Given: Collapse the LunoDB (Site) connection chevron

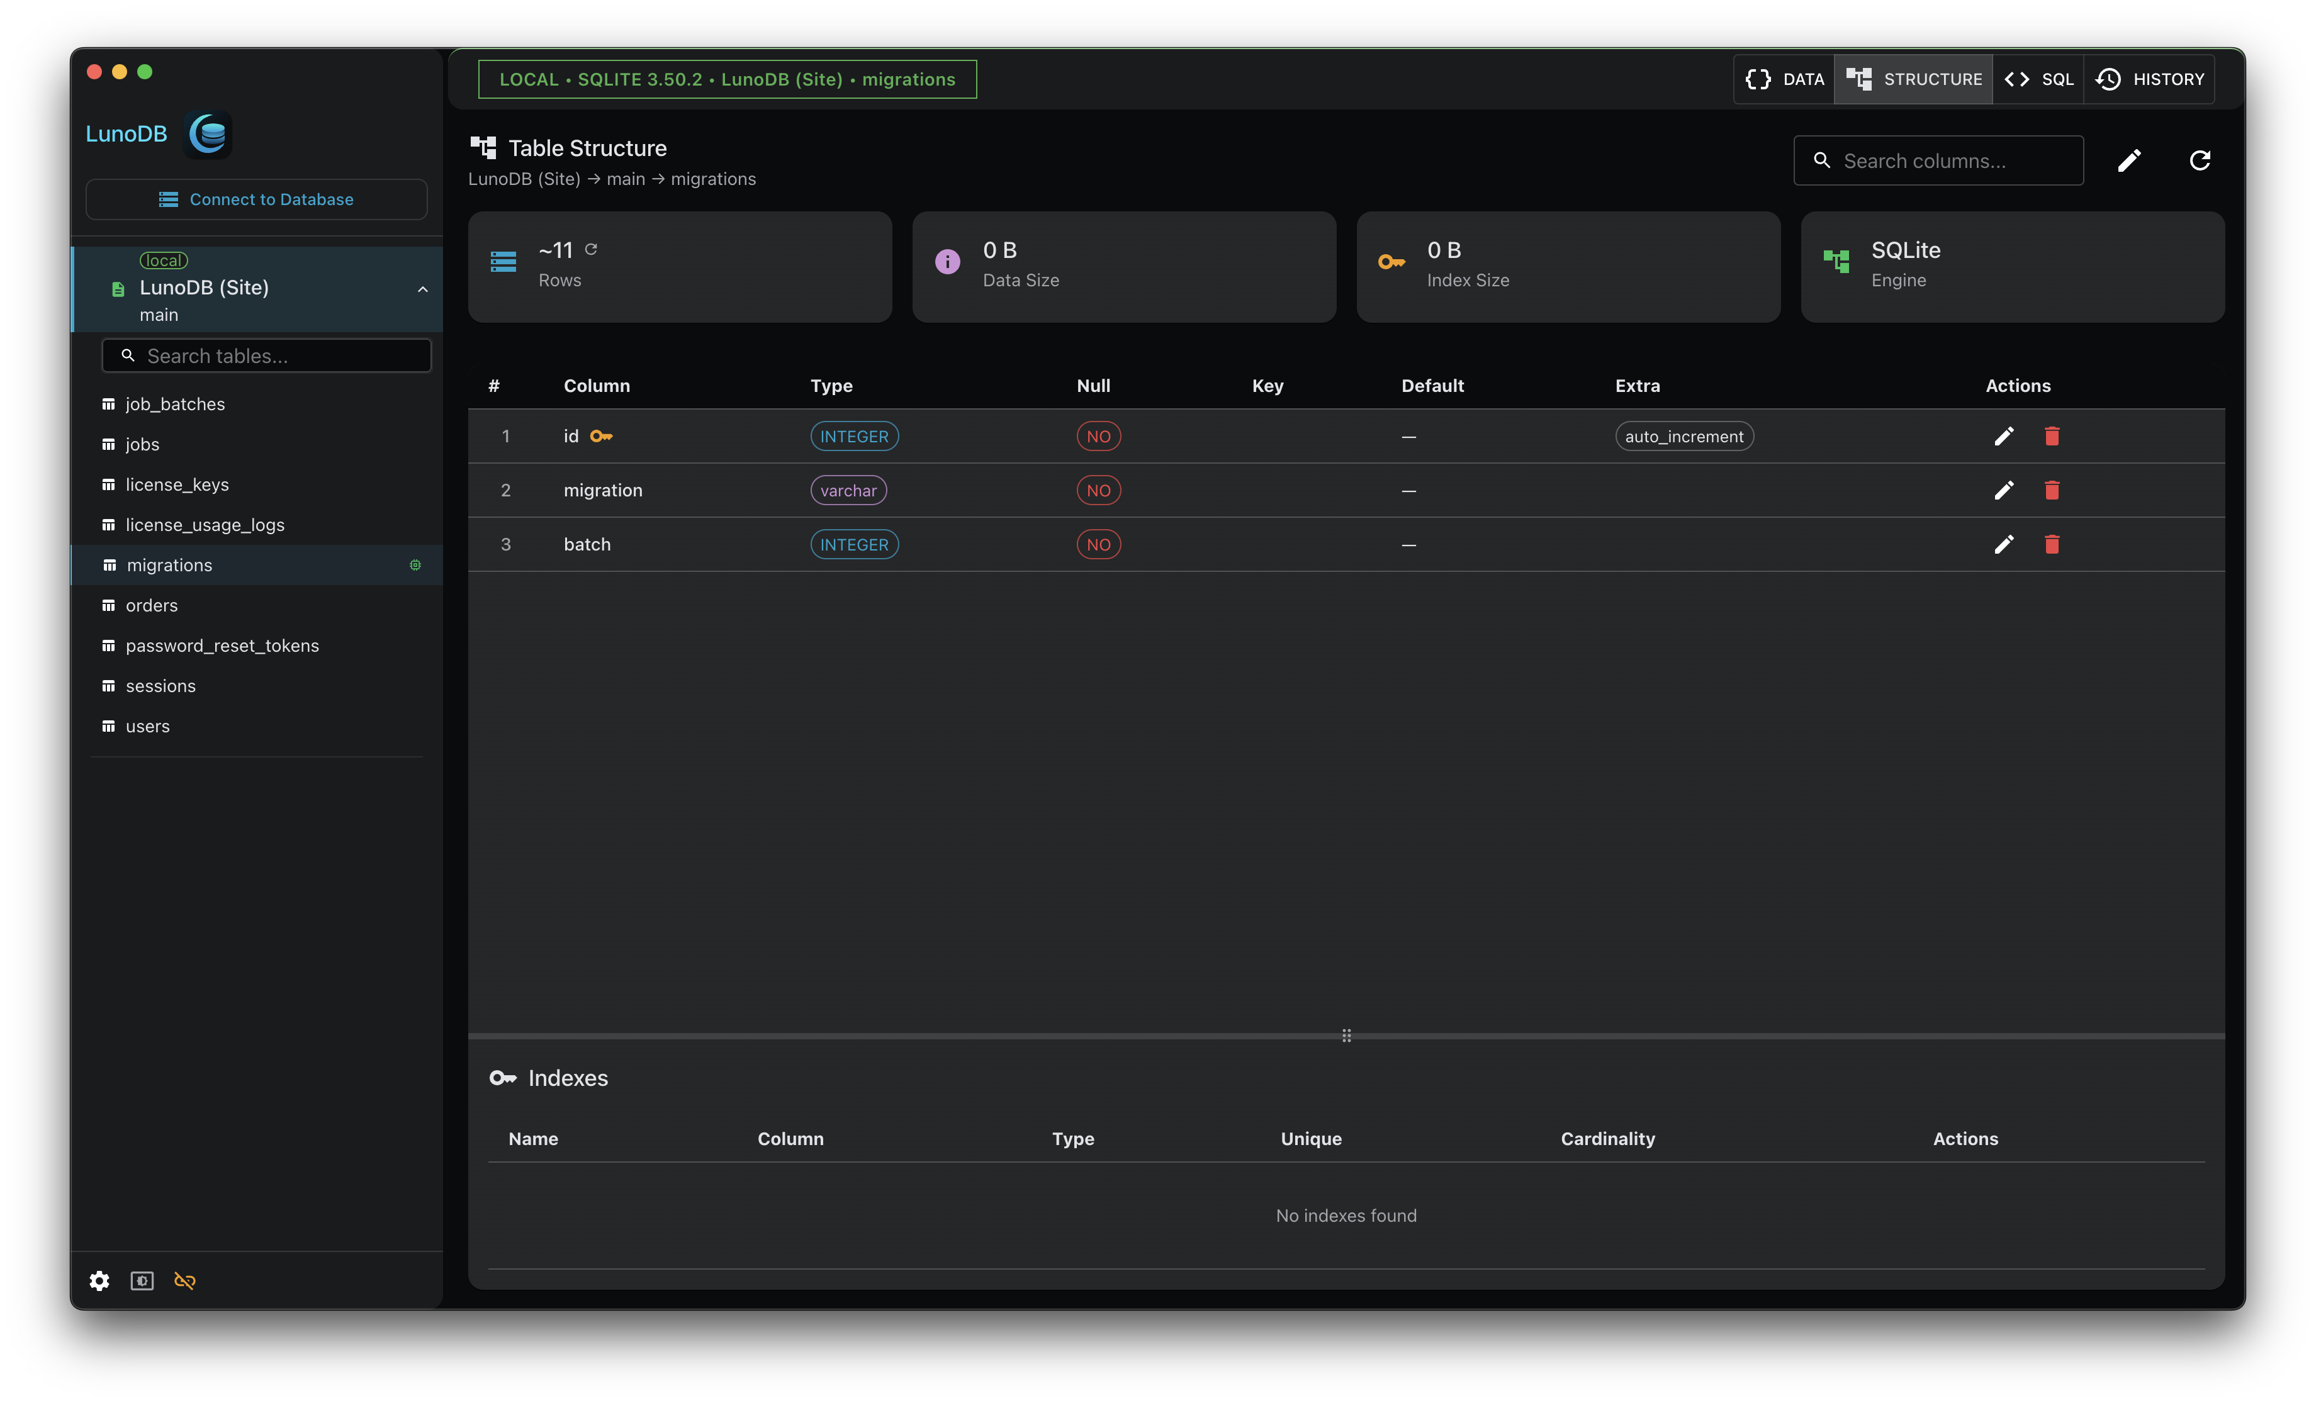Looking at the screenshot, I should tap(422, 289).
